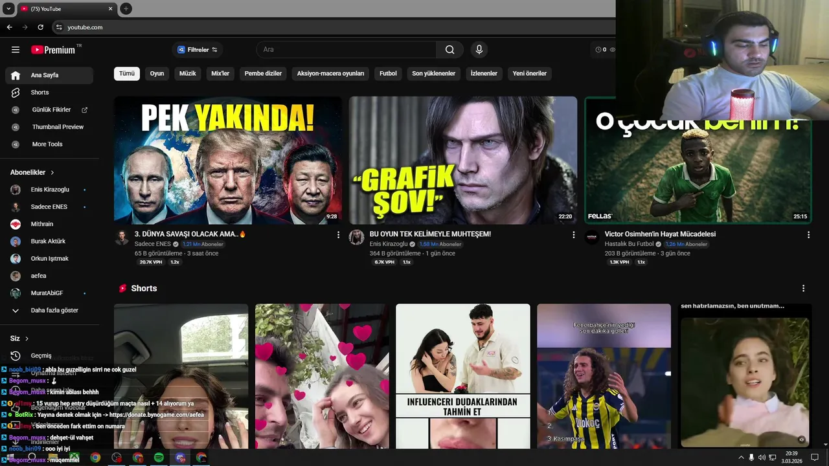Open title Victor Osimhen'in Hayat Mücadelesi

point(660,234)
